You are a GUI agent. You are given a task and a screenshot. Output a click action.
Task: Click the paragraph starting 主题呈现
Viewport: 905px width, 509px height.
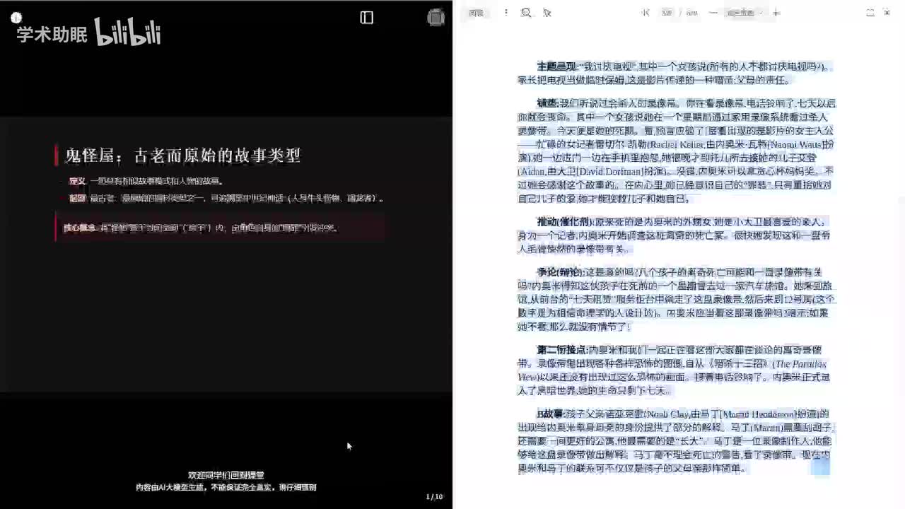(x=676, y=73)
